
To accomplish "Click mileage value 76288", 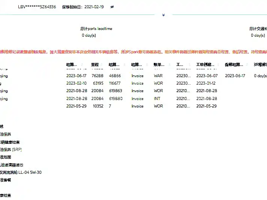I will point(97,76).
